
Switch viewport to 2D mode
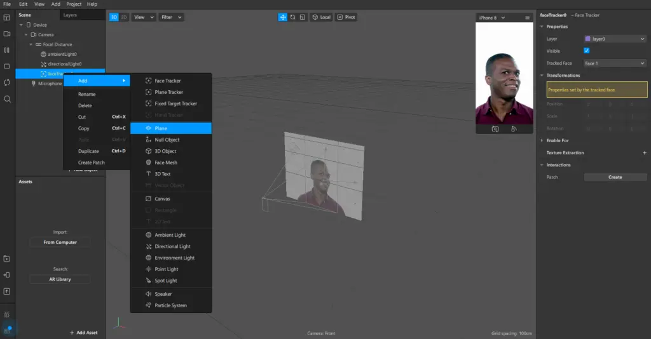pos(124,17)
